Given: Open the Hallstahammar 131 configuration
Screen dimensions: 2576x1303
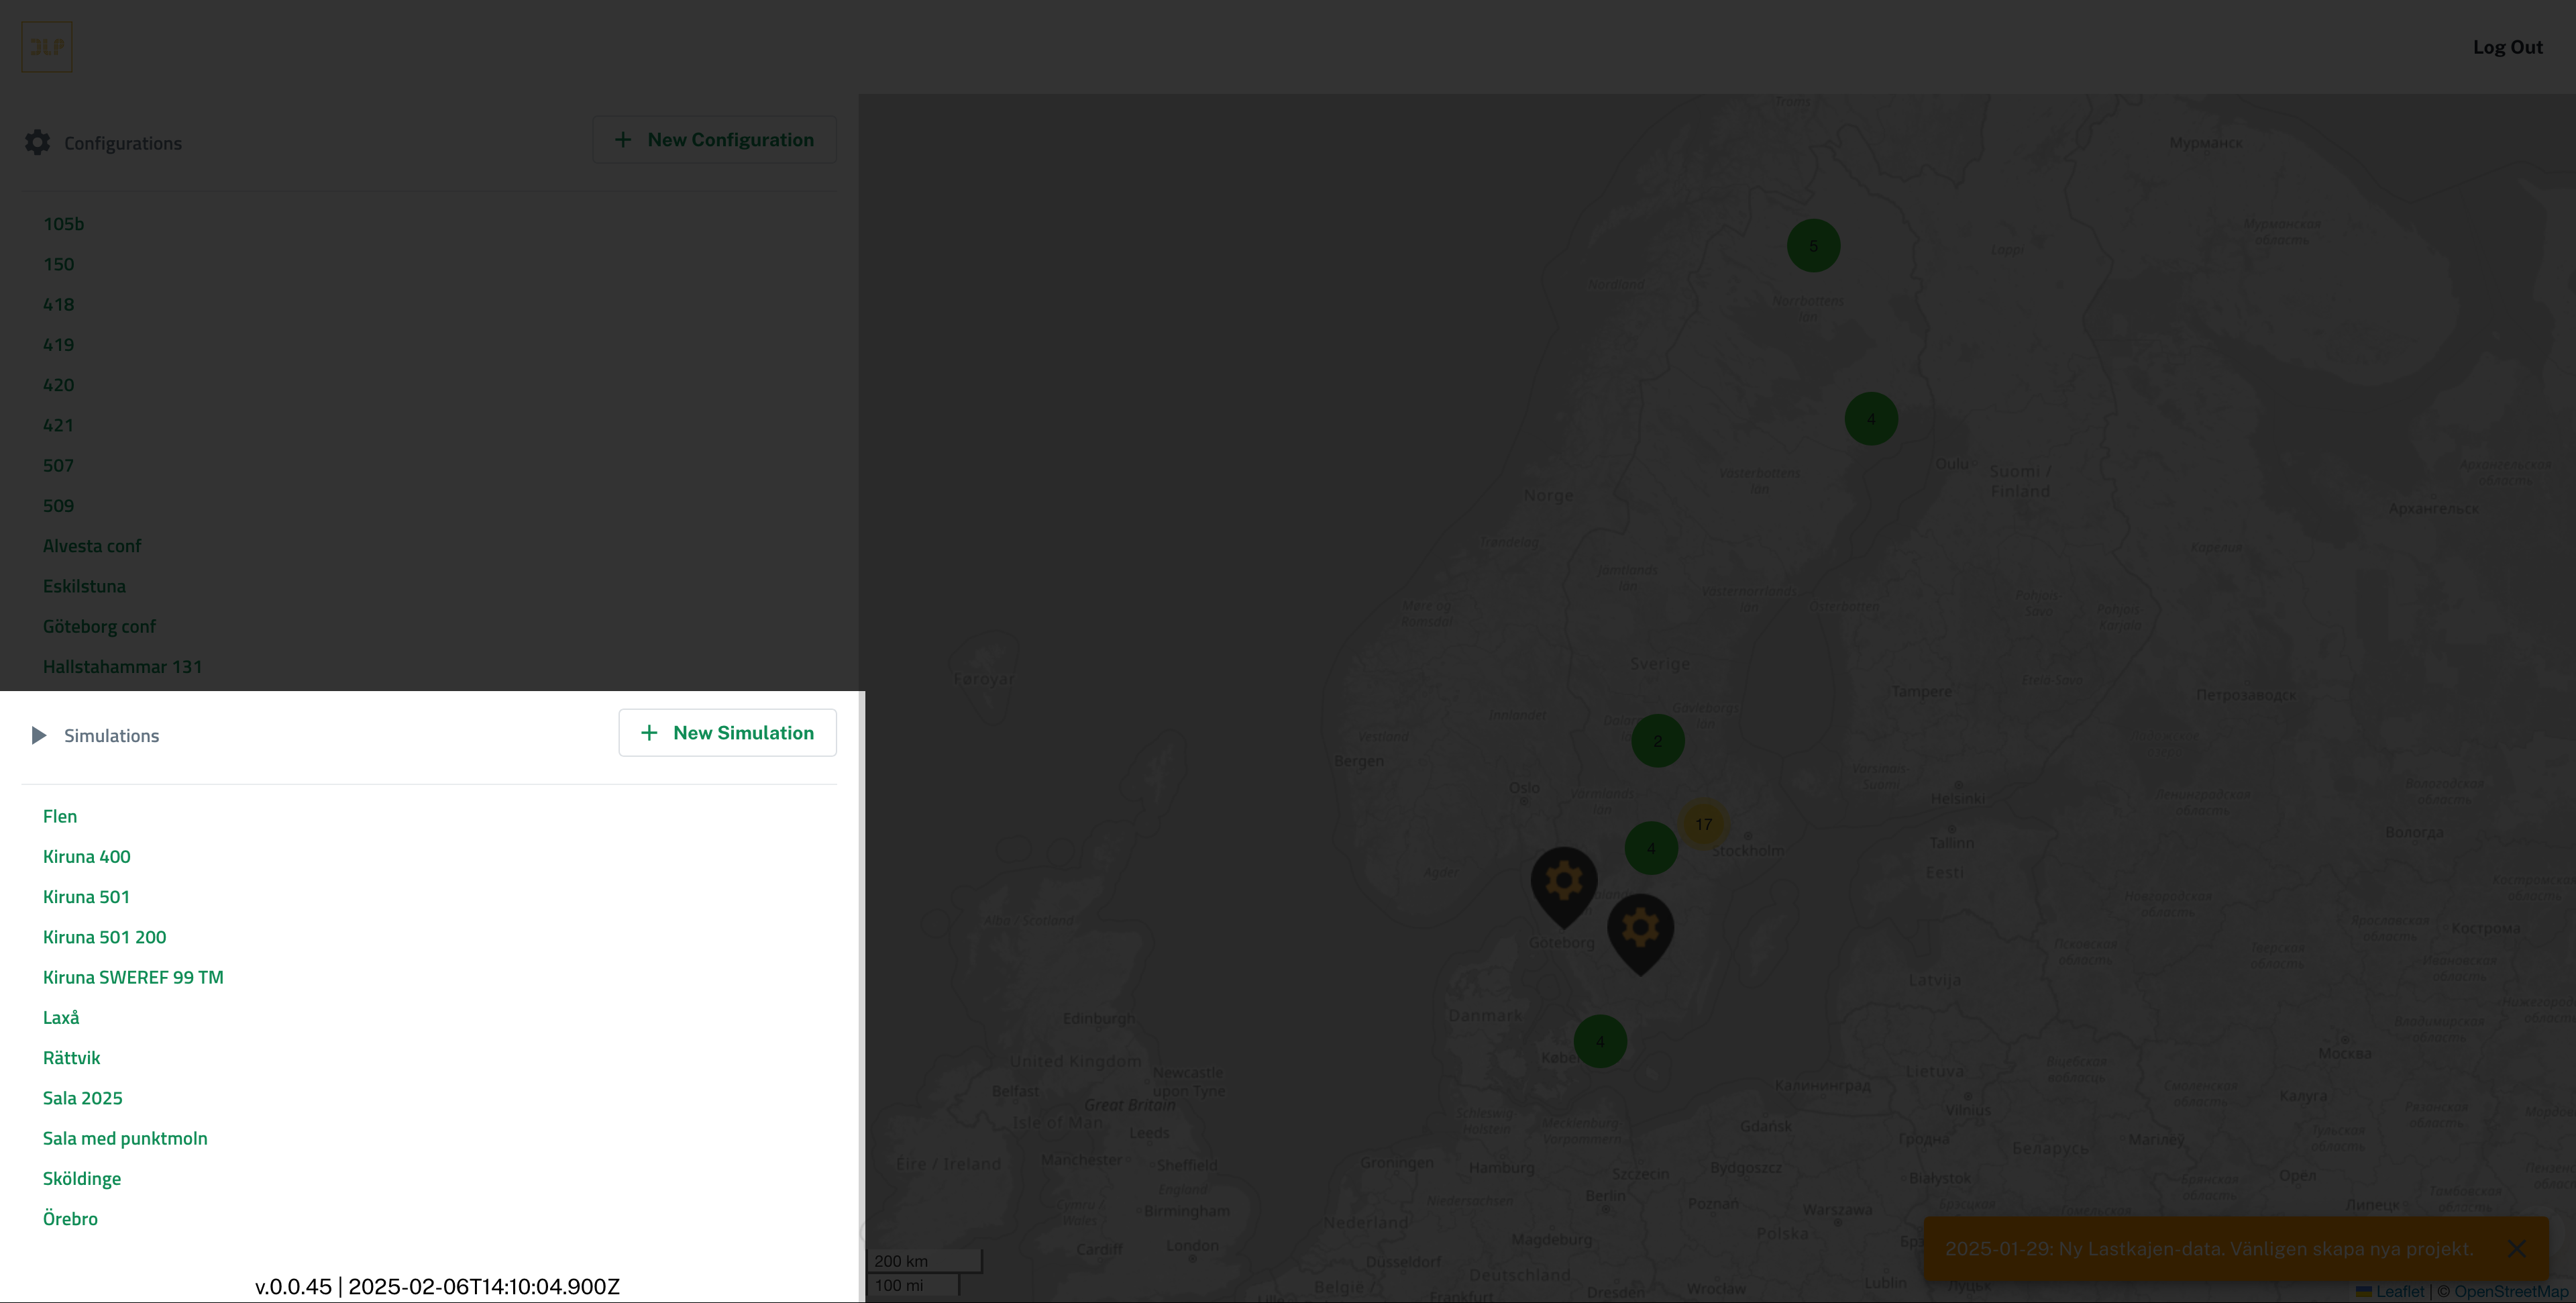Looking at the screenshot, I should coord(122,666).
